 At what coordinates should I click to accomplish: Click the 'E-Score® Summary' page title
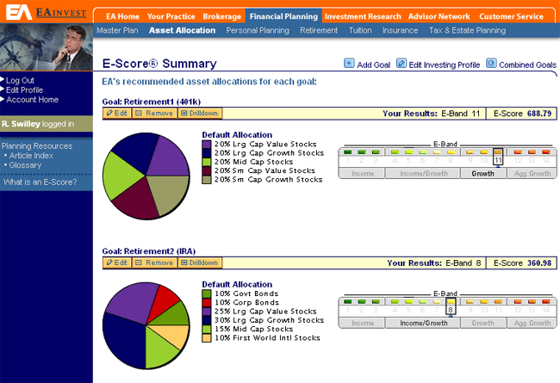click(x=159, y=64)
